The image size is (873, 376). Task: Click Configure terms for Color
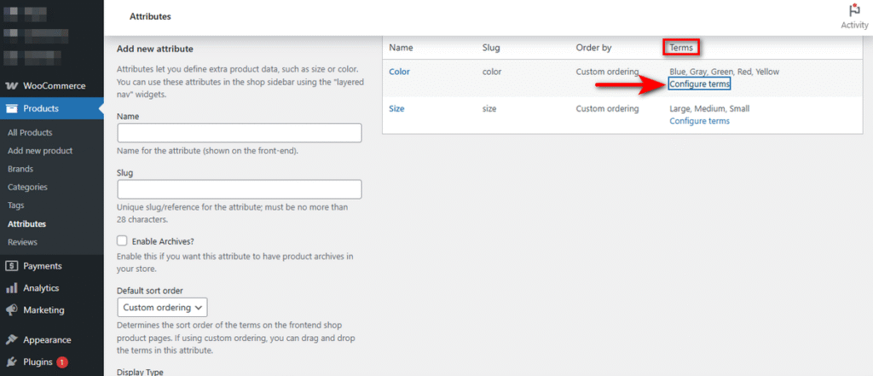tap(699, 84)
